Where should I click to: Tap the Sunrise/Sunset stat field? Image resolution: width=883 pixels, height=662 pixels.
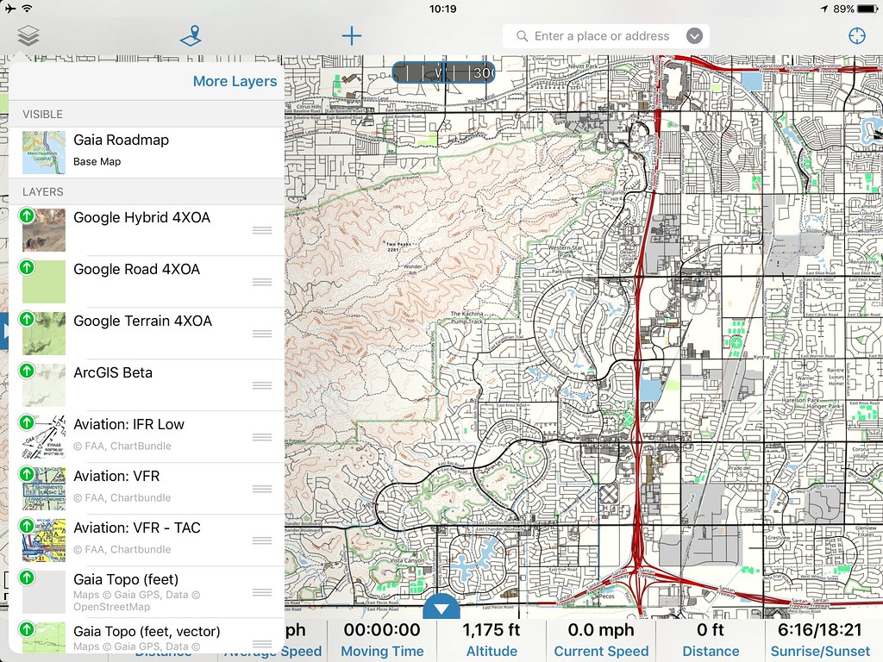(x=821, y=638)
